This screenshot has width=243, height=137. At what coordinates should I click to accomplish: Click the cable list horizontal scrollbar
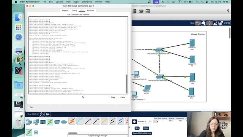pos(73,133)
